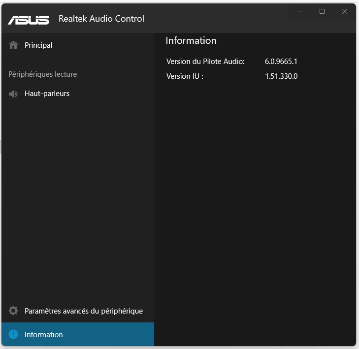
Task: Maximize the Realtek Audio Control window
Action: click(x=322, y=11)
